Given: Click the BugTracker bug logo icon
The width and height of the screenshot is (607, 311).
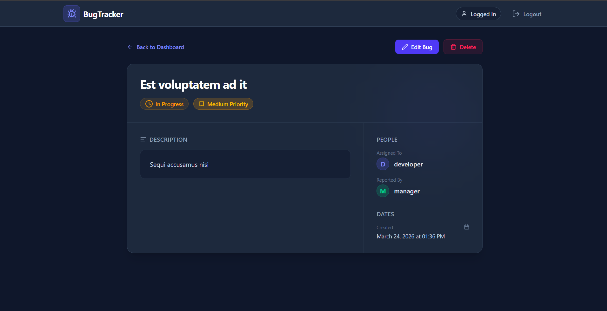Looking at the screenshot, I should pos(71,13).
